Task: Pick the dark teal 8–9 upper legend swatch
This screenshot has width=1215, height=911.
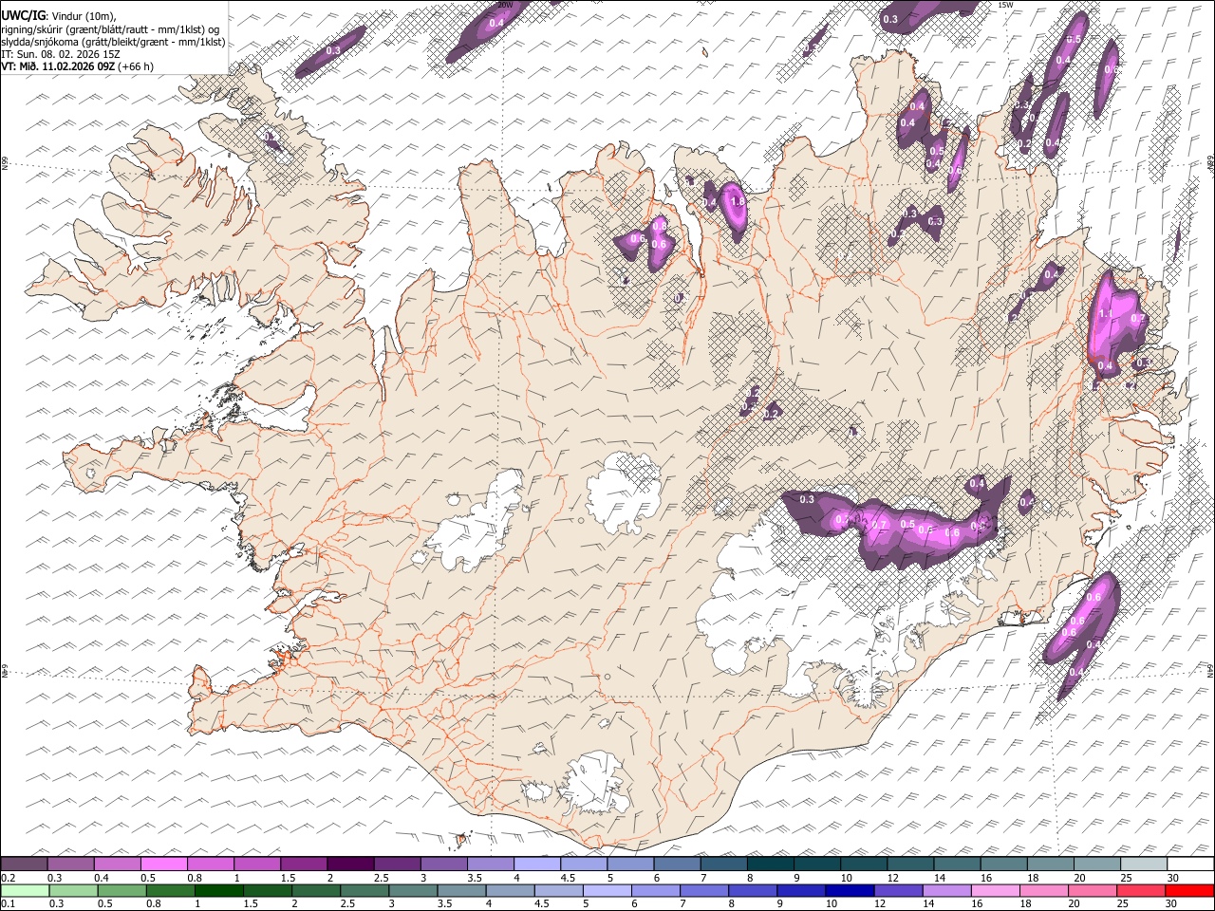Action: (x=770, y=864)
